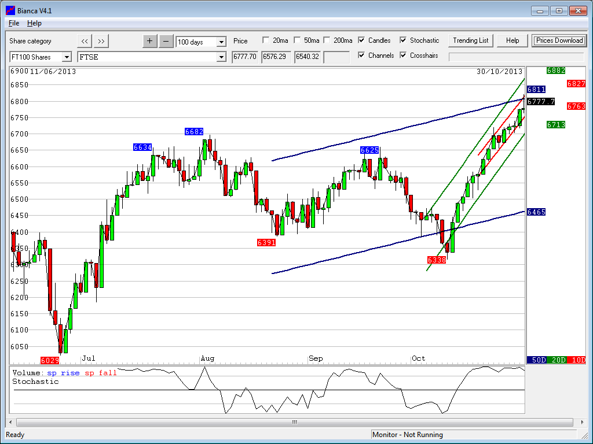Open the Help menu
The height and width of the screenshot is (444, 593).
point(34,23)
